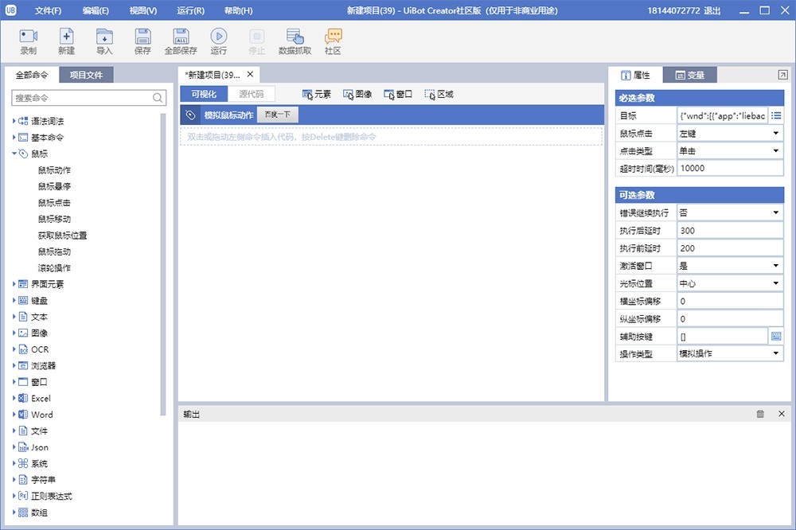Open the 鼠标点击 dropdown
The height and width of the screenshot is (530, 796).
click(730, 134)
